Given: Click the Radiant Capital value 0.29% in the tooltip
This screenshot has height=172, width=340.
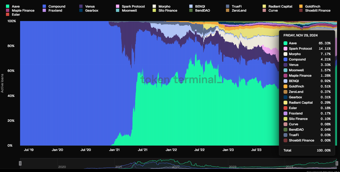Looking at the screenshot, I should coord(326,103).
